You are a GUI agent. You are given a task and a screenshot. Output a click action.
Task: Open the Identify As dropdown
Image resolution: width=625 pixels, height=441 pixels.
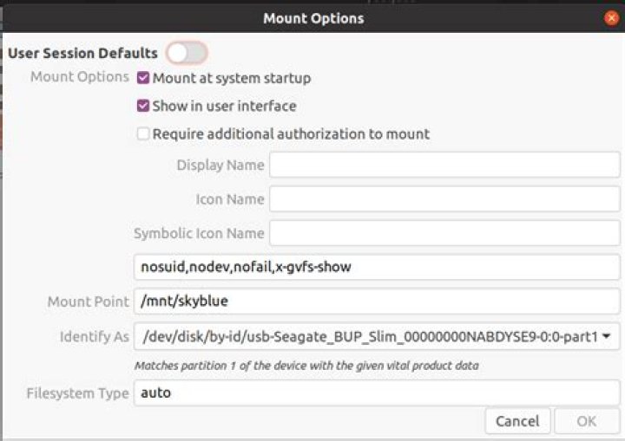[x=377, y=336]
